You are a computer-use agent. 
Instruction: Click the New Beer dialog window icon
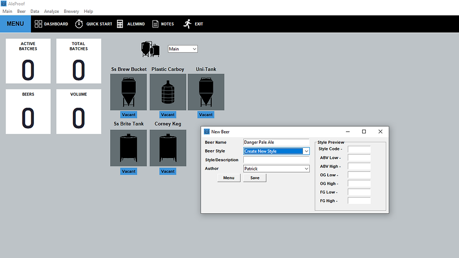click(207, 132)
